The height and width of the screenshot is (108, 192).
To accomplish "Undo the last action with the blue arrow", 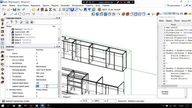I will [24, 10].
